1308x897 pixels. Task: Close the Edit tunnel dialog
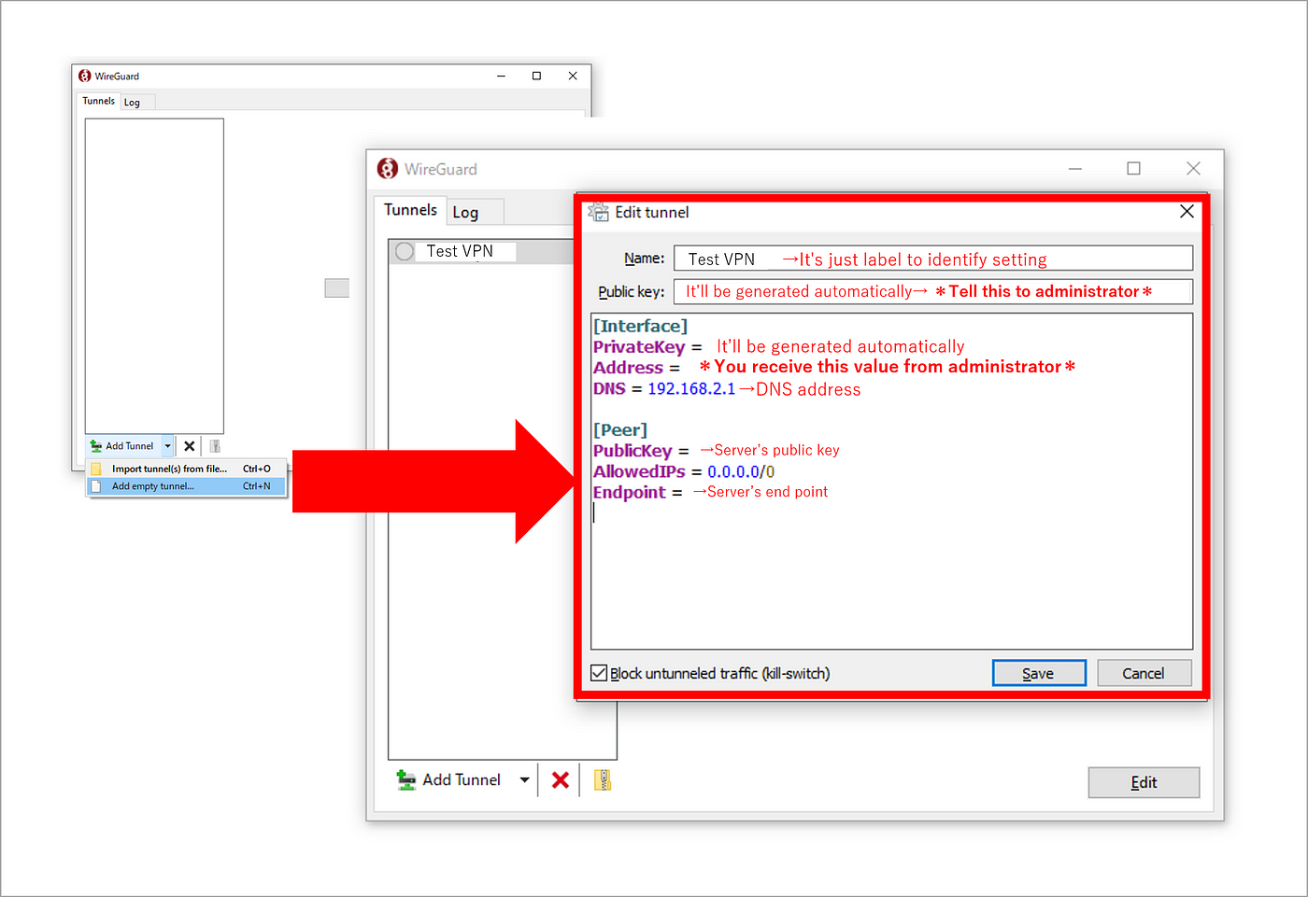pos(1187,212)
